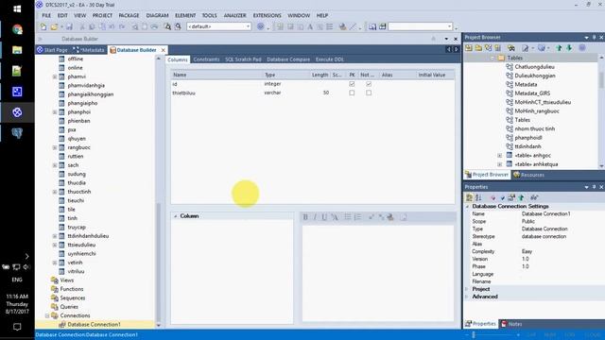The height and width of the screenshot is (340, 605).
Task: Click the round blue globe toolbar icon
Action: click(x=261, y=26)
